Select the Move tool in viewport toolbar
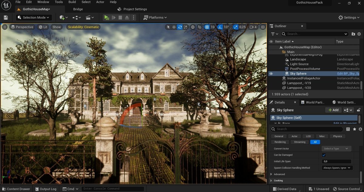Viewport: 364px width, 192px height. pyautogui.click(x=174, y=27)
